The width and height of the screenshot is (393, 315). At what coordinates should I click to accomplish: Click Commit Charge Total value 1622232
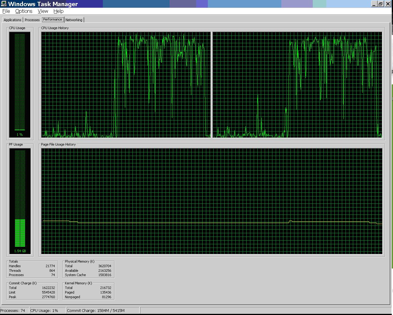[49, 288]
